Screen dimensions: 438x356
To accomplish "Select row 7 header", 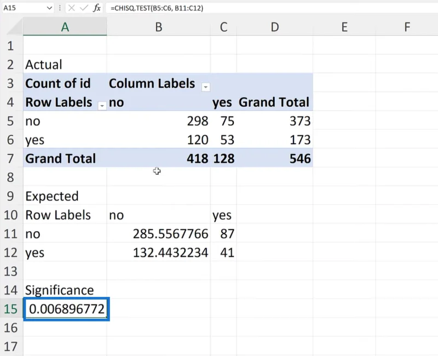I will coord(10,158).
